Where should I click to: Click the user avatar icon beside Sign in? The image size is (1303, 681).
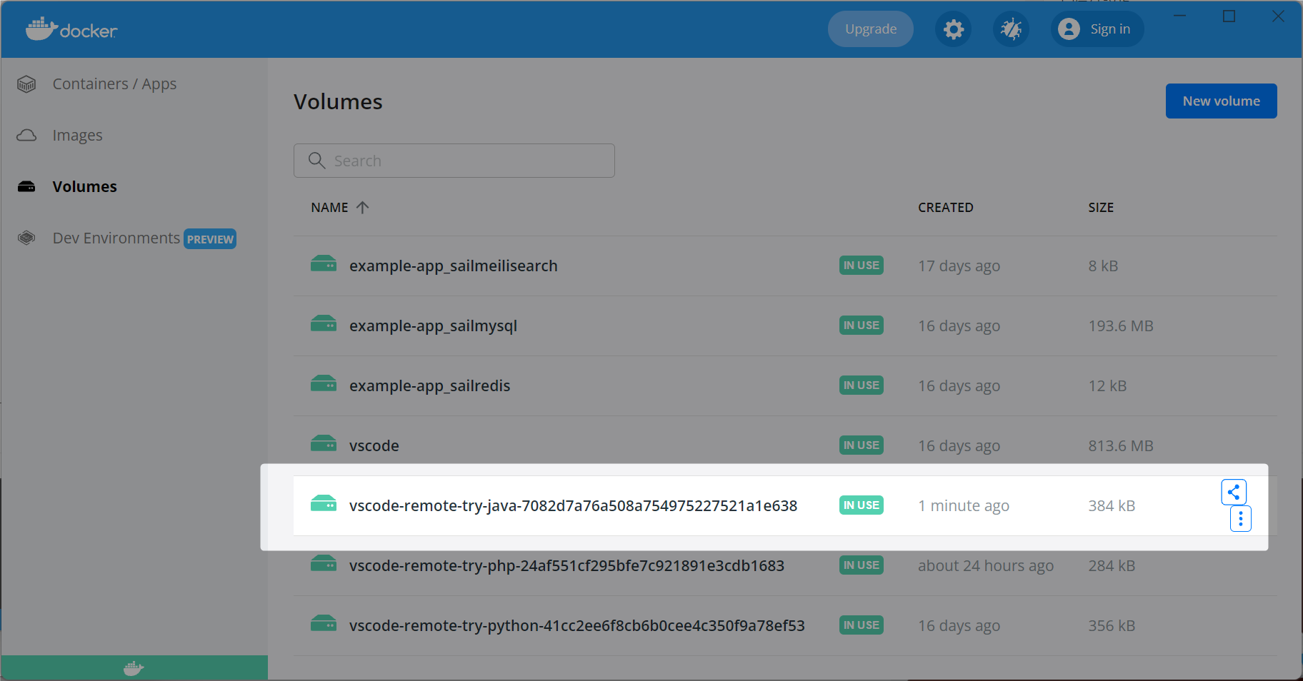(1069, 29)
